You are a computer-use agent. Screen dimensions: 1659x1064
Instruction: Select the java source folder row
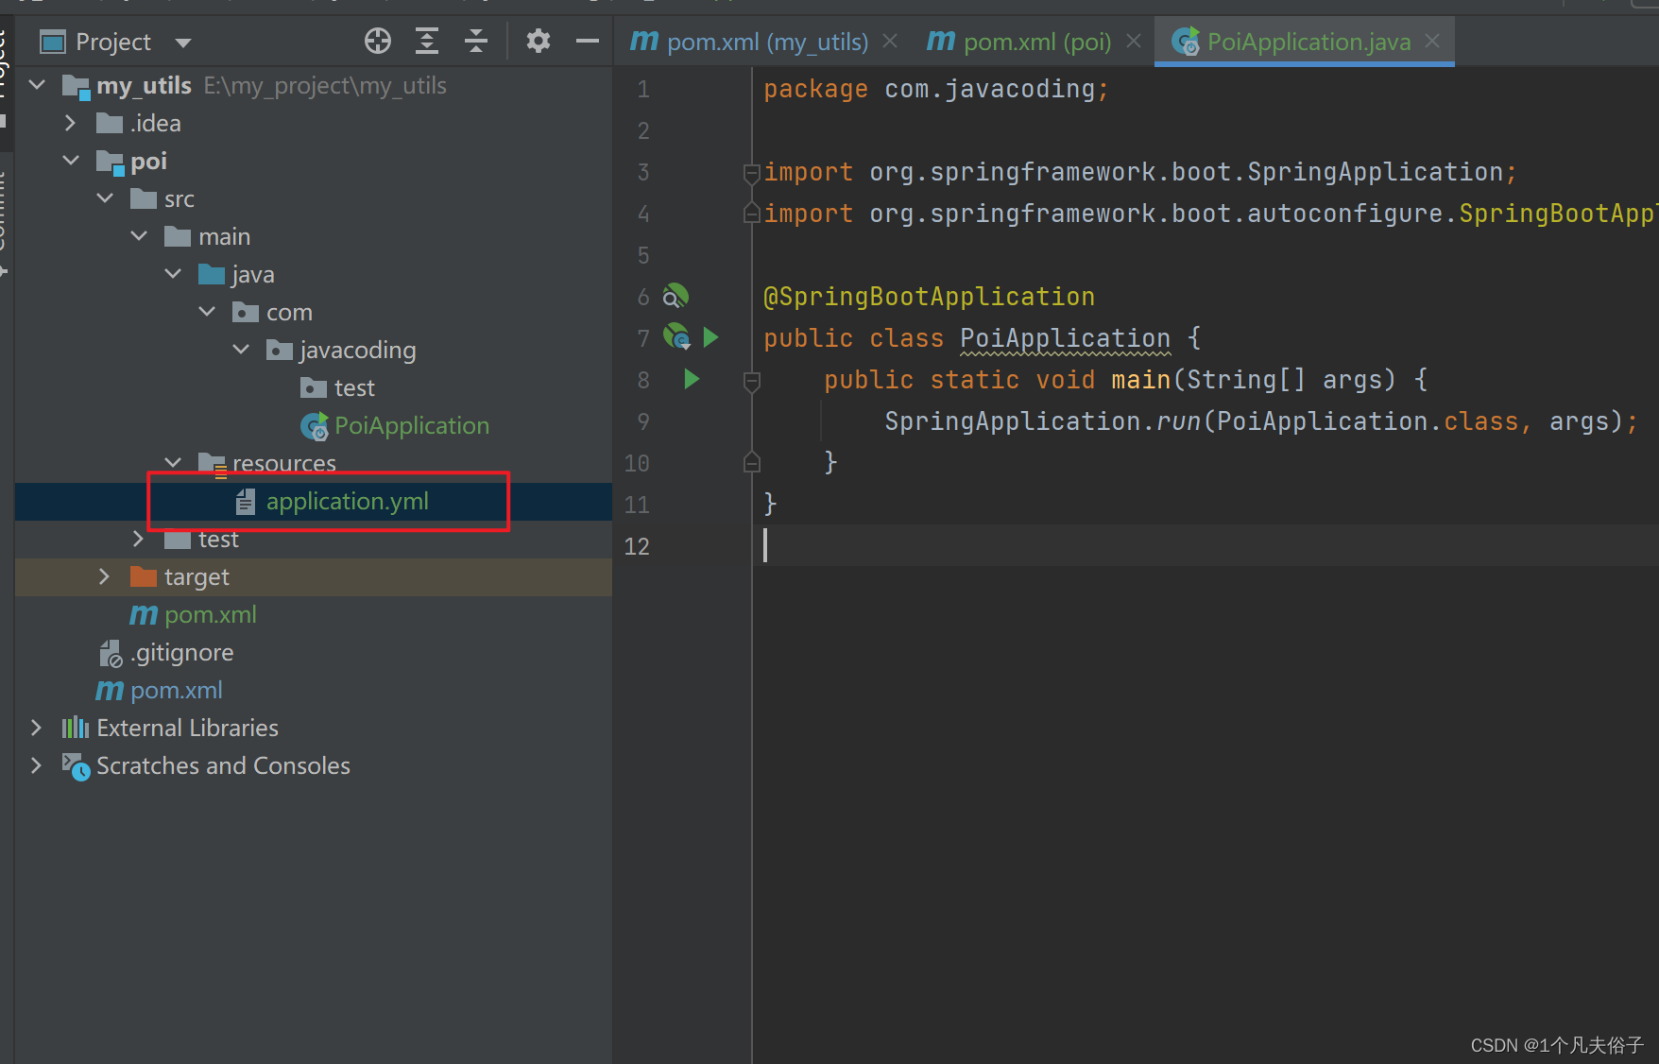coord(314,274)
